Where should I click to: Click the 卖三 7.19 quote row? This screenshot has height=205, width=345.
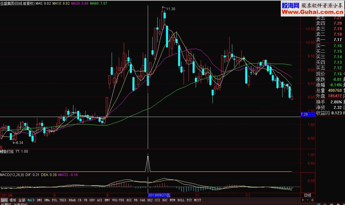tap(329, 29)
